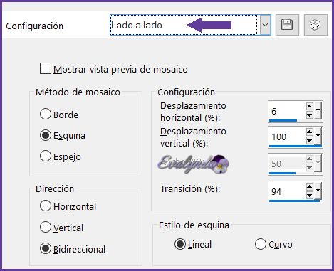Screen dimensions: 334x271
Task: Increase horizontal displacement with up arrow
Action: coord(309,106)
